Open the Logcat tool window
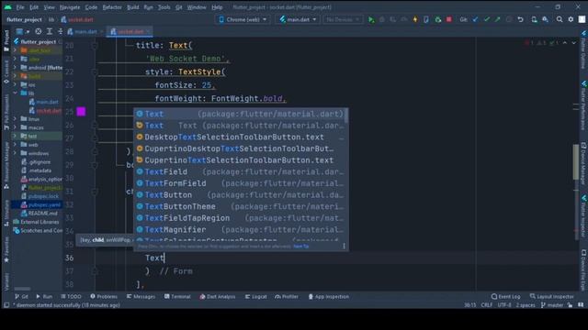Screen dimensions: 588x330 click(255, 296)
